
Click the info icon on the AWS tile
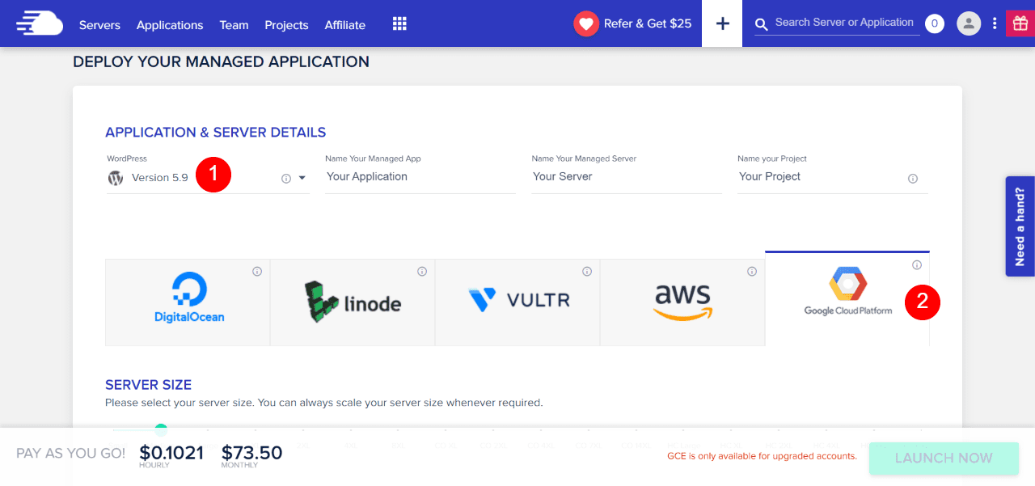(x=751, y=272)
